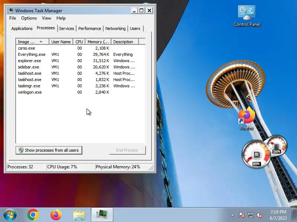Select the taskmgr.exe process row
This screenshot has width=297, height=222.
point(81,86)
